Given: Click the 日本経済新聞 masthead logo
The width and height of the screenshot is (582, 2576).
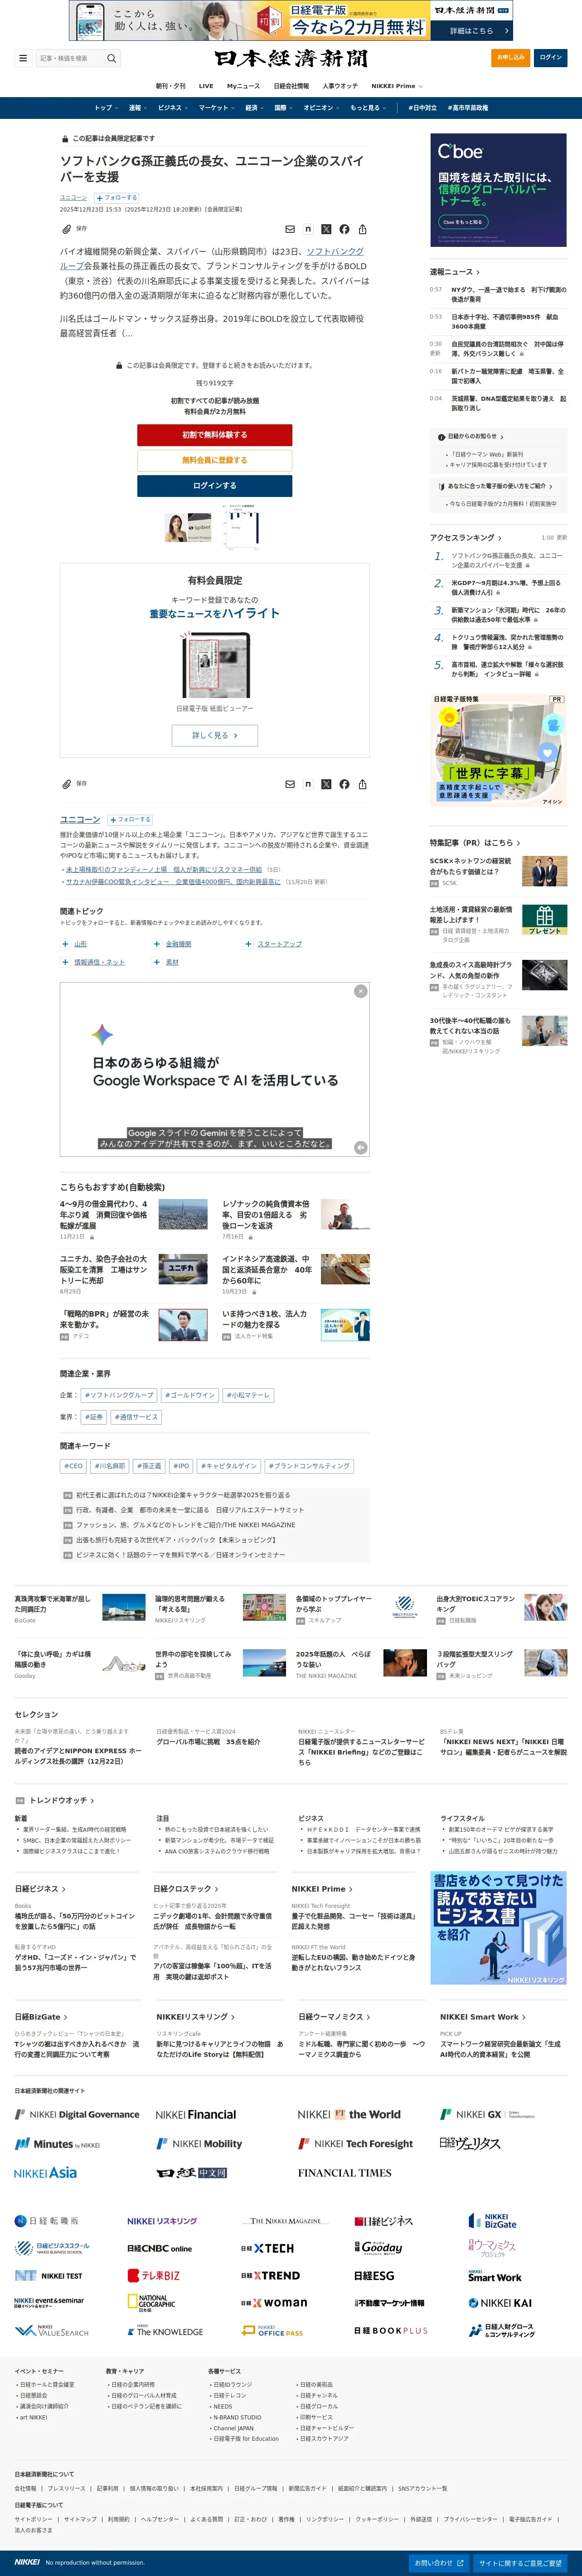Looking at the screenshot, I should coord(291,58).
